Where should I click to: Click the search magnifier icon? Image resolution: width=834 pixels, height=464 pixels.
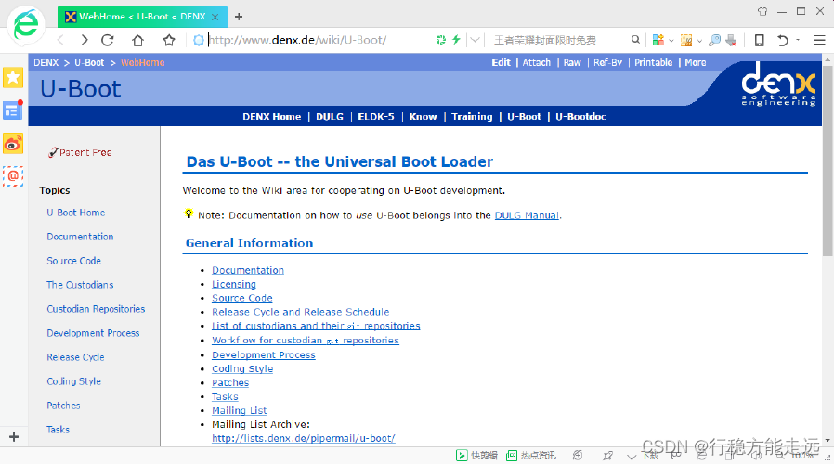[x=635, y=40]
